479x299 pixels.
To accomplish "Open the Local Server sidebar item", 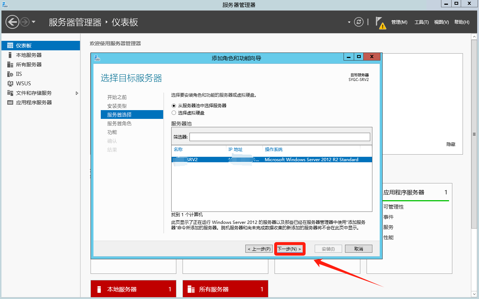I will click(28, 55).
